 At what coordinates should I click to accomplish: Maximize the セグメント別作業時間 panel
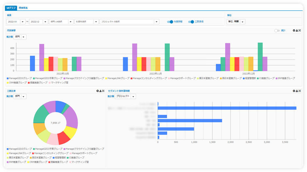coord(300,91)
